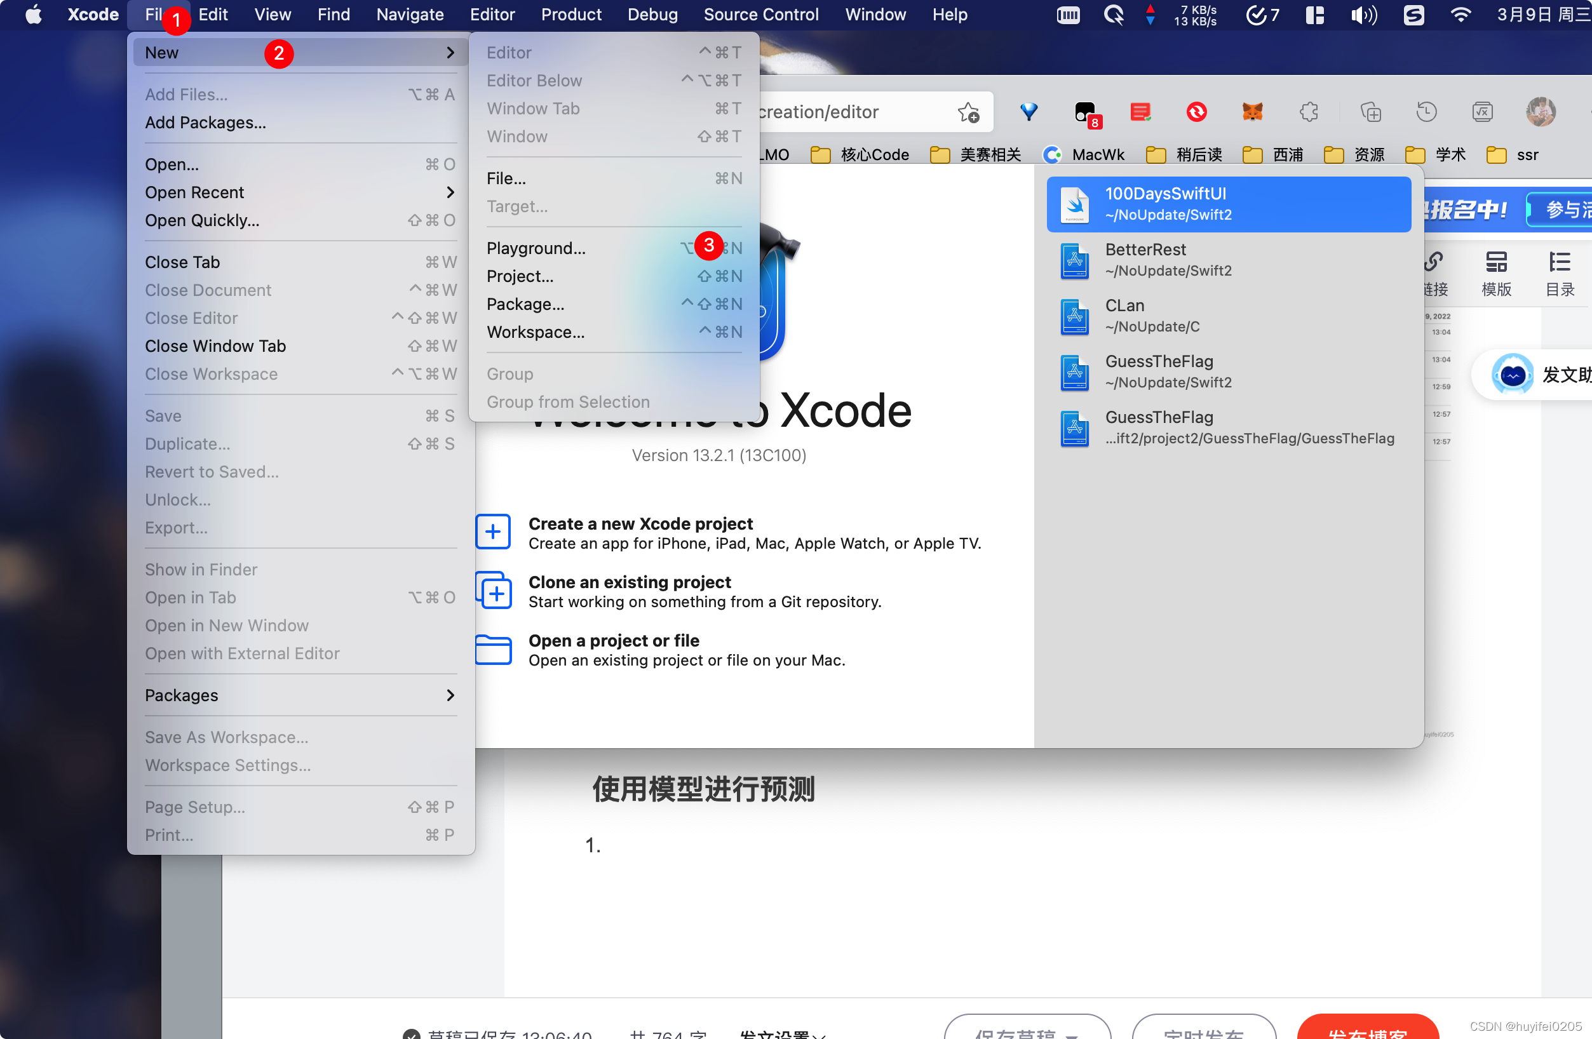This screenshot has width=1592, height=1039.
Task: Click the 链接 link icon in the CSDN editor toolbar
Action: pos(1436,274)
